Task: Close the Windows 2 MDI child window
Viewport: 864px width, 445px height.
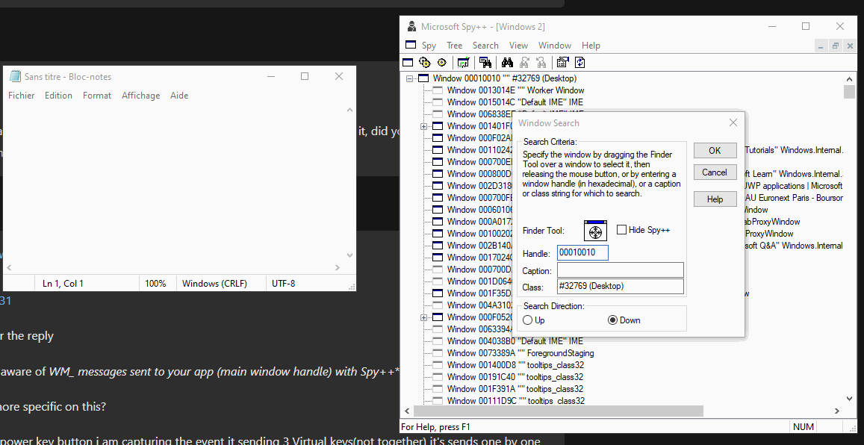Action: click(850, 46)
